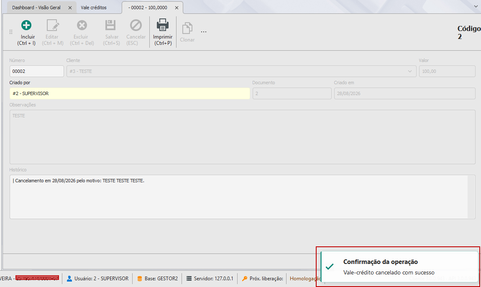
Task: Close the 00002 - 100,0000 tab
Action: 177,8
